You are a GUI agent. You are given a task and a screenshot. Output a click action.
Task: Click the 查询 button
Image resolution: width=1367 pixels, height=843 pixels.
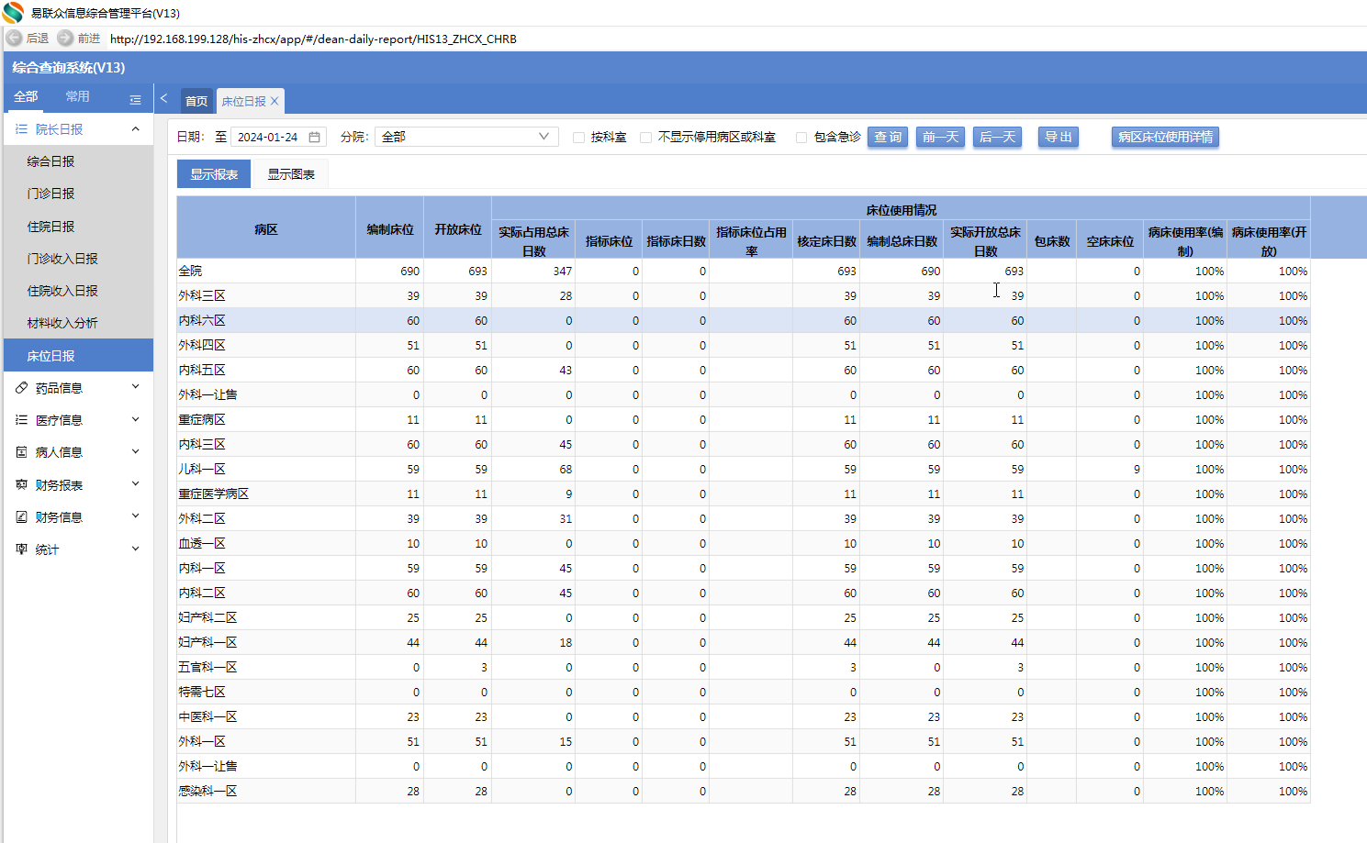click(888, 137)
